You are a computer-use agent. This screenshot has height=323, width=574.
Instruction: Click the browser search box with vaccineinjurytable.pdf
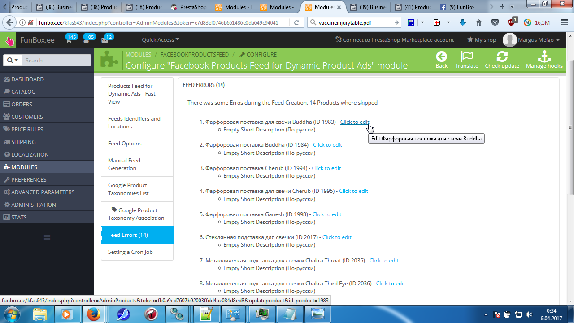(x=354, y=22)
